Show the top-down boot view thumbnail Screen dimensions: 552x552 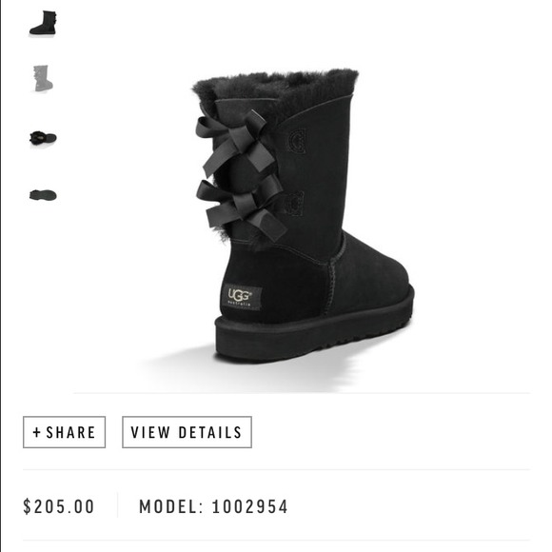[x=43, y=138]
